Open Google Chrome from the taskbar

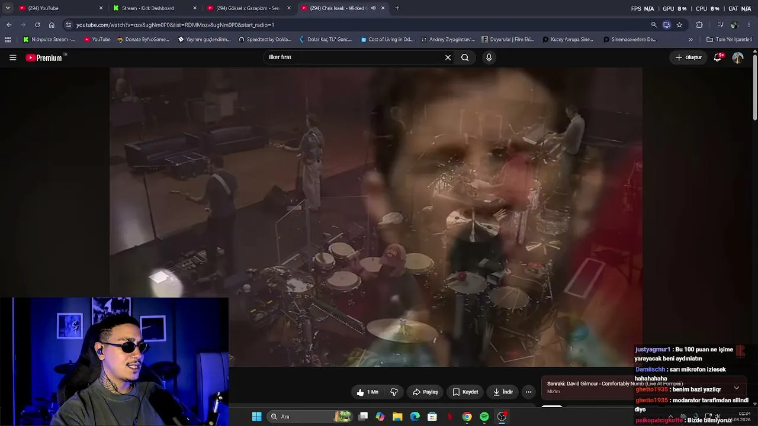(467, 417)
